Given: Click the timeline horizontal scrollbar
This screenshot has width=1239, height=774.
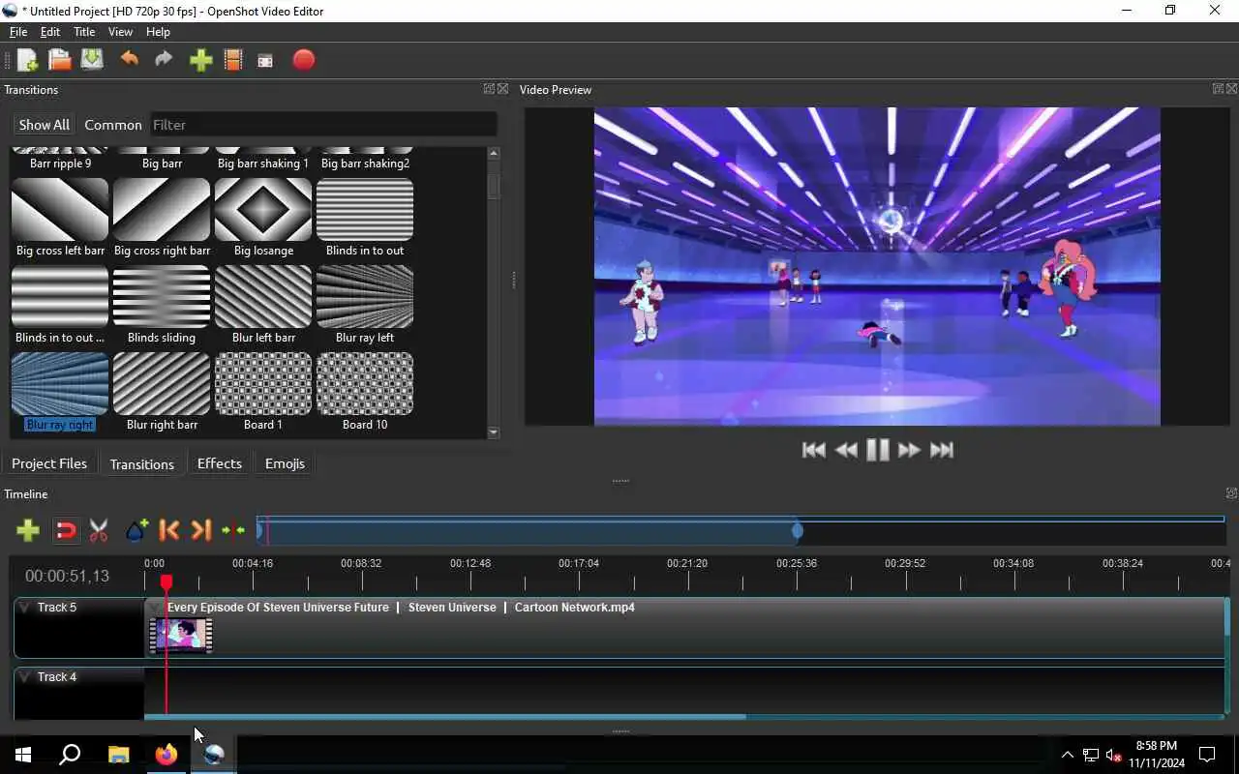Looking at the screenshot, I should click(445, 717).
